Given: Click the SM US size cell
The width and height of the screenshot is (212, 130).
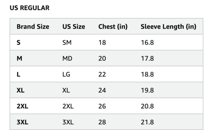Looking at the screenshot, I should (x=67, y=42).
